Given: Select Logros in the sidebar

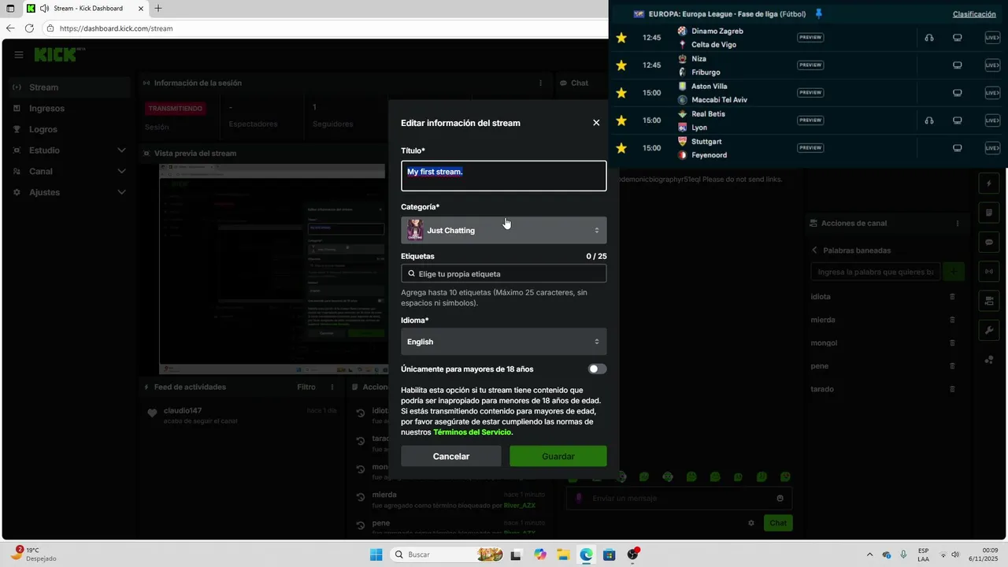Looking at the screenshot, I should click(x=69, y=129).
